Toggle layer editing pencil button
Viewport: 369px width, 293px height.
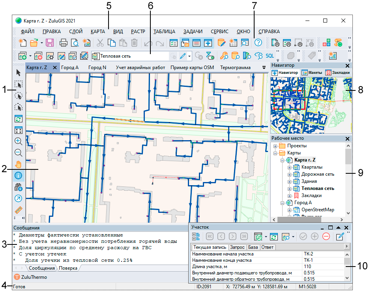[x=183, y=56]
